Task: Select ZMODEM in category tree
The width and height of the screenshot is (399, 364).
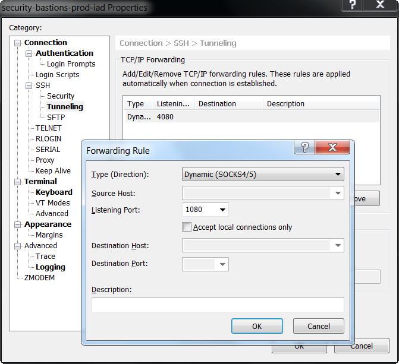Action: click(39, 278)
